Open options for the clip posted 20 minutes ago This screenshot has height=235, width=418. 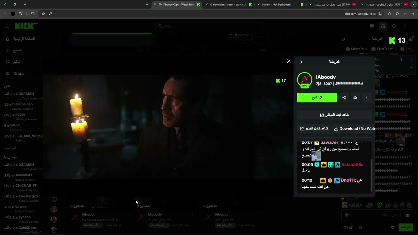126,215
